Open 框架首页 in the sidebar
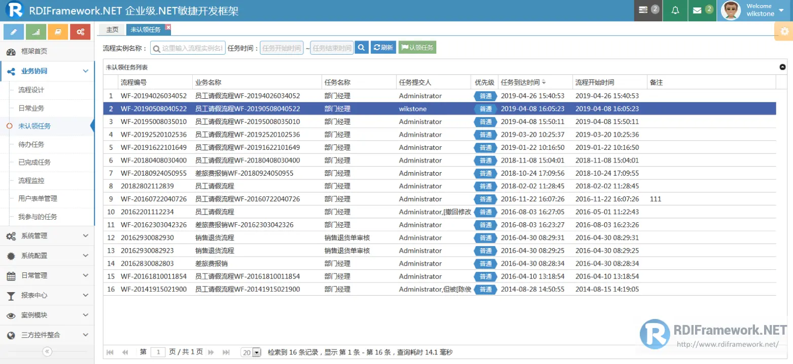Image resolution: width=793 pixels, height=364 pixels. tap(47, 51)
